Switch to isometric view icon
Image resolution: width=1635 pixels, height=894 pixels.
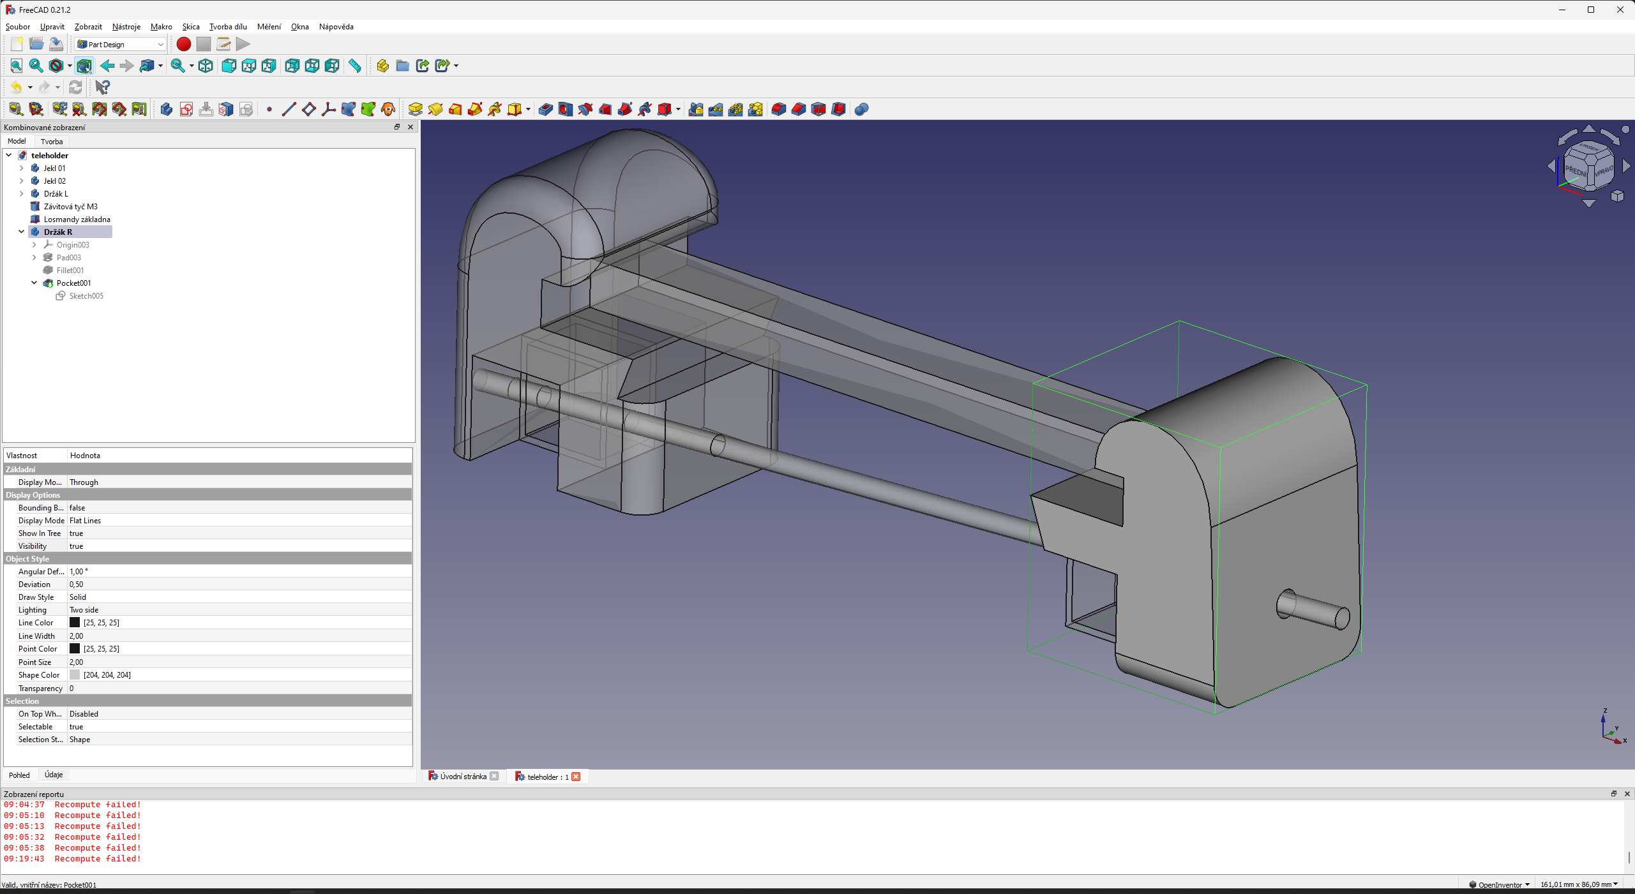click(x=206, y=66)
